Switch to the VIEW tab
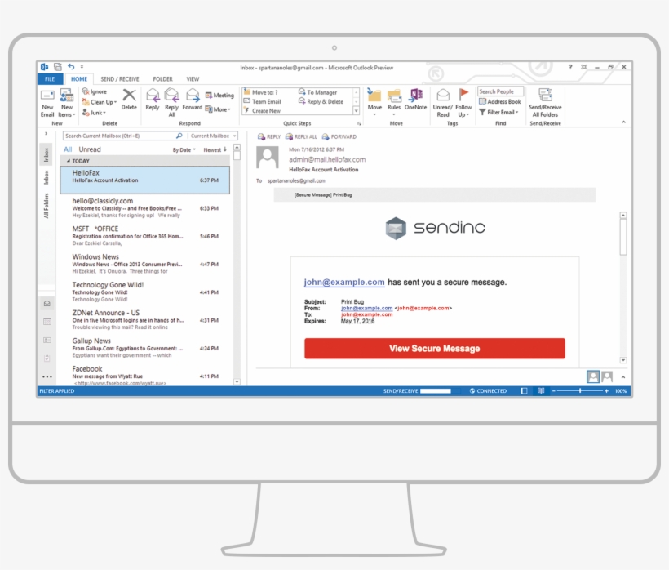This screenshot has width=669, height=570. coord(193,79)
